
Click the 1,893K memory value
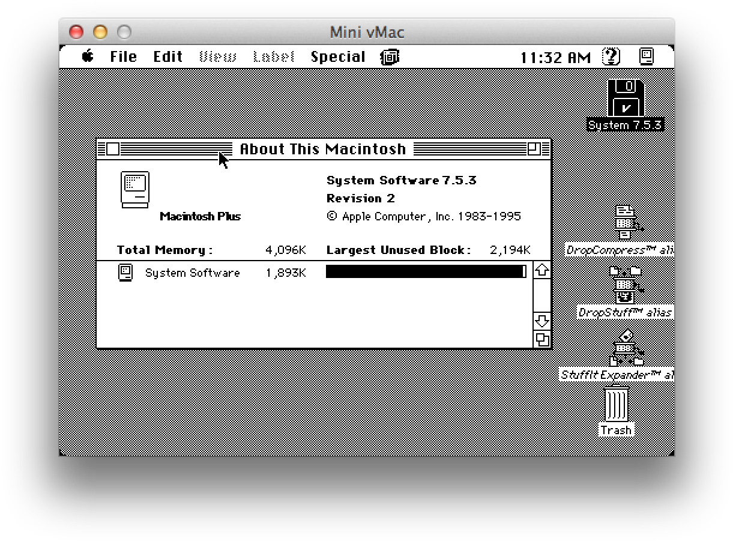pyautogui.click(x=286, y=273)
